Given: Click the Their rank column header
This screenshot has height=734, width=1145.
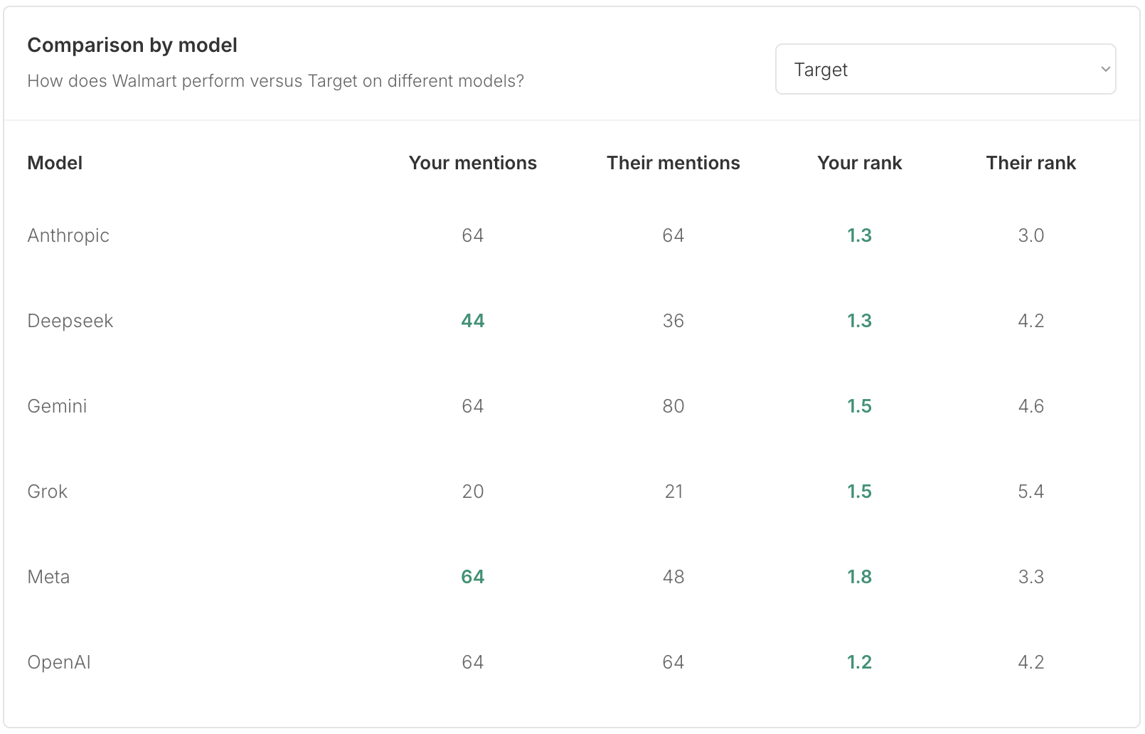Looking at the screenshot, I should click(x=1030, y=163).
